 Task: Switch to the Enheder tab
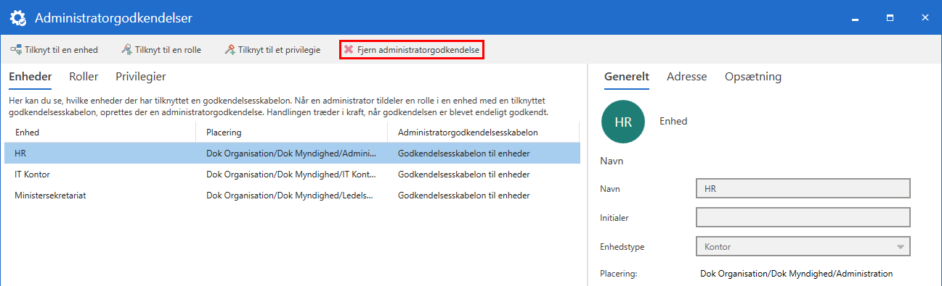point(30,76)
